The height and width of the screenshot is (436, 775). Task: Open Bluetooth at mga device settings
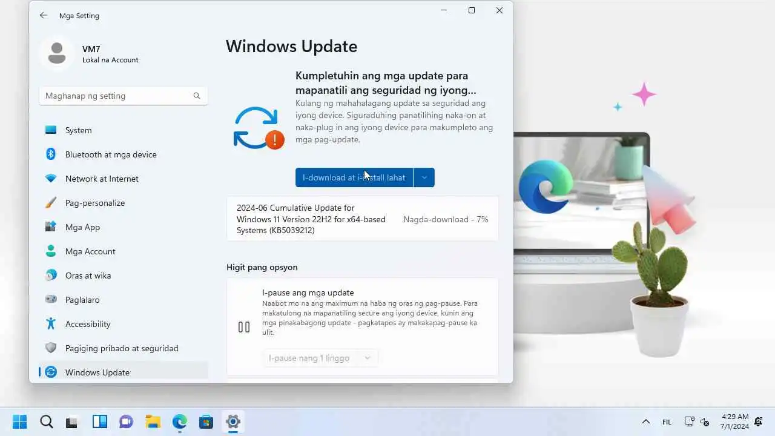tap(124, 154)
